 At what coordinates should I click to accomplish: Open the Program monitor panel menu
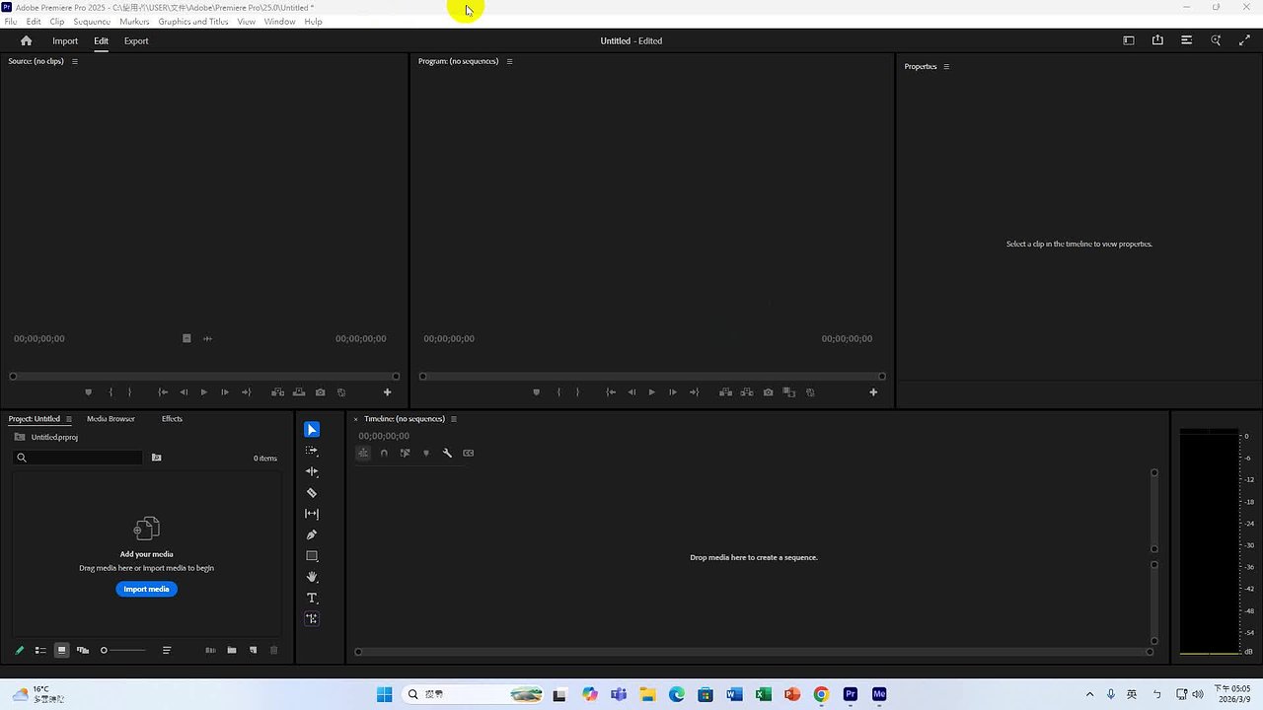point(509,61)
